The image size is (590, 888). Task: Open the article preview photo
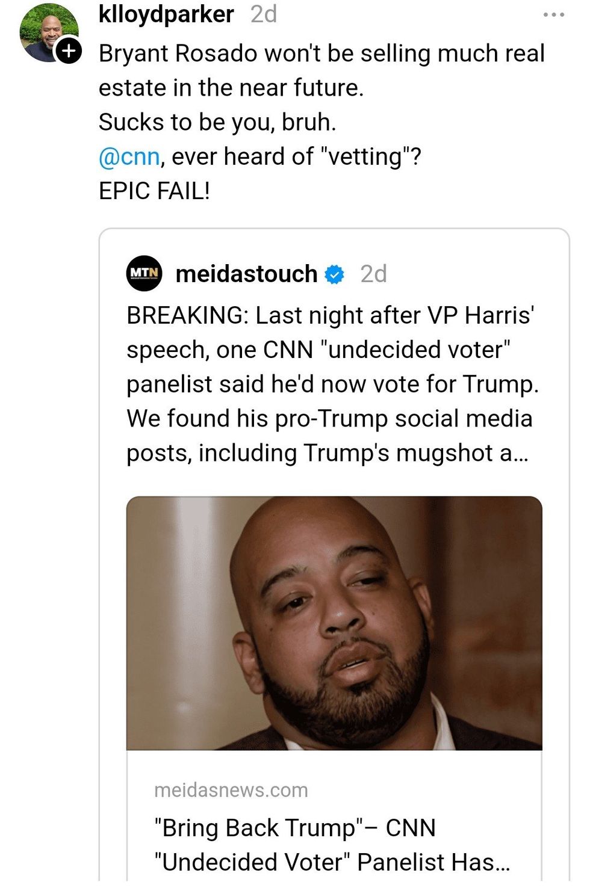334,623
